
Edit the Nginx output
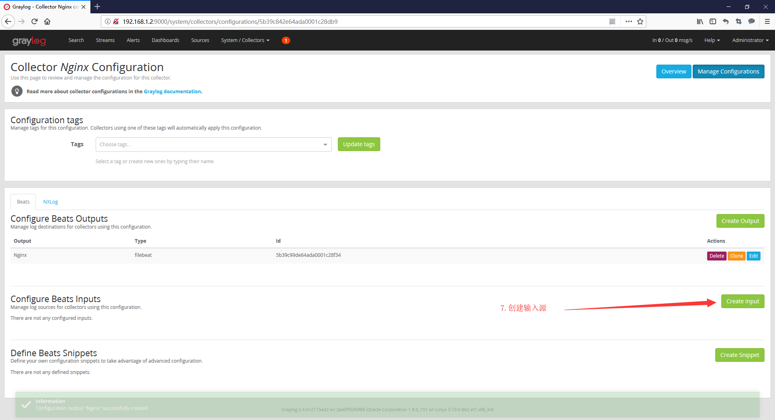point(754,256)
